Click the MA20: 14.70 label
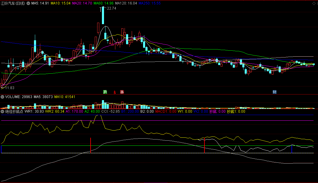 coord(82,3)
